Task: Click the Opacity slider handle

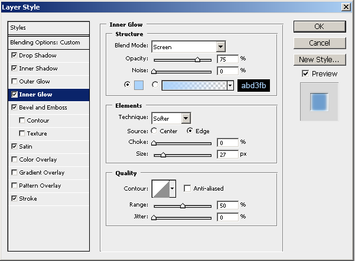Action: [197, 60]
